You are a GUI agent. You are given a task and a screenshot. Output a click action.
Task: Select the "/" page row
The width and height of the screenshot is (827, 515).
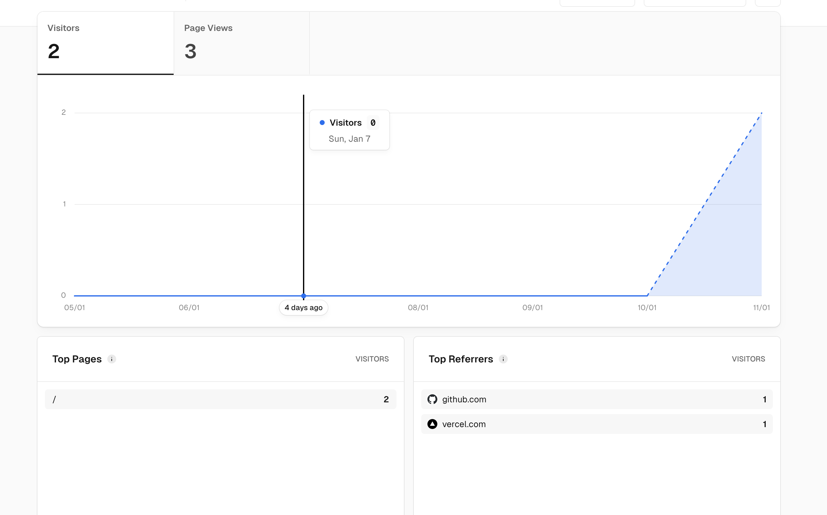coord(220,399)
